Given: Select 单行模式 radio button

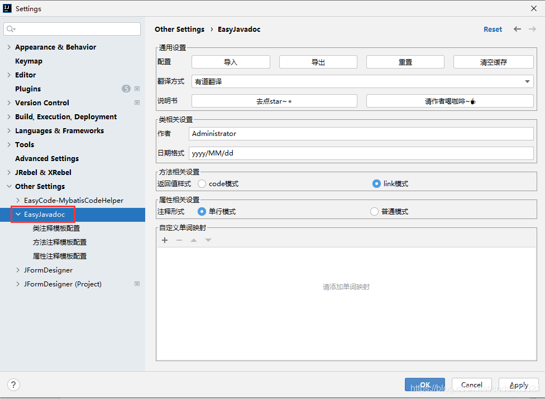Looking at the screenshot, I should [x=202, y=211].
